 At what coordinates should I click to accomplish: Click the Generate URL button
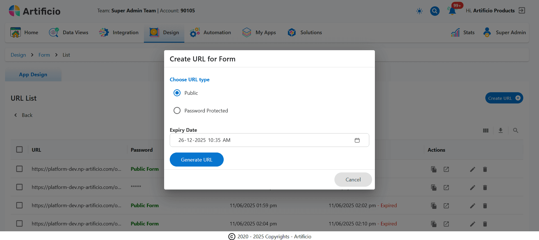click(x=197, y=160)
